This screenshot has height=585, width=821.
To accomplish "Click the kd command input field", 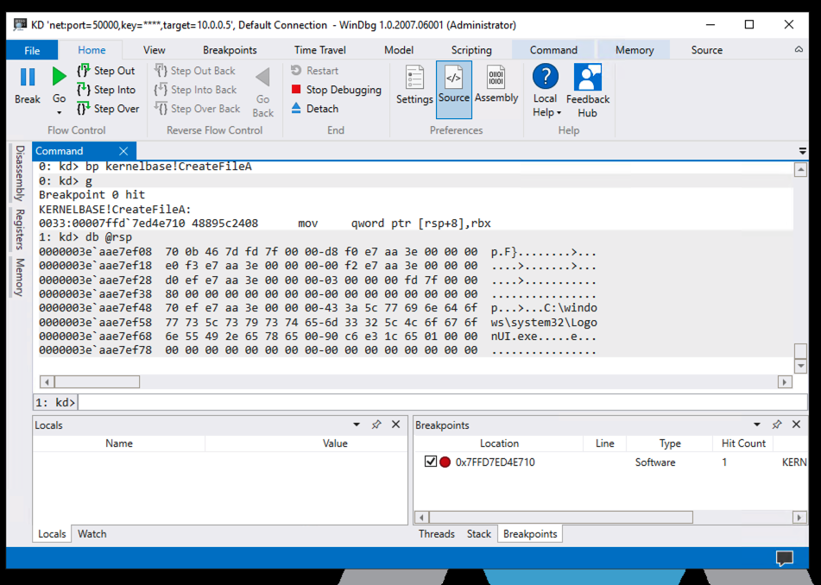I will pos(443,402).
